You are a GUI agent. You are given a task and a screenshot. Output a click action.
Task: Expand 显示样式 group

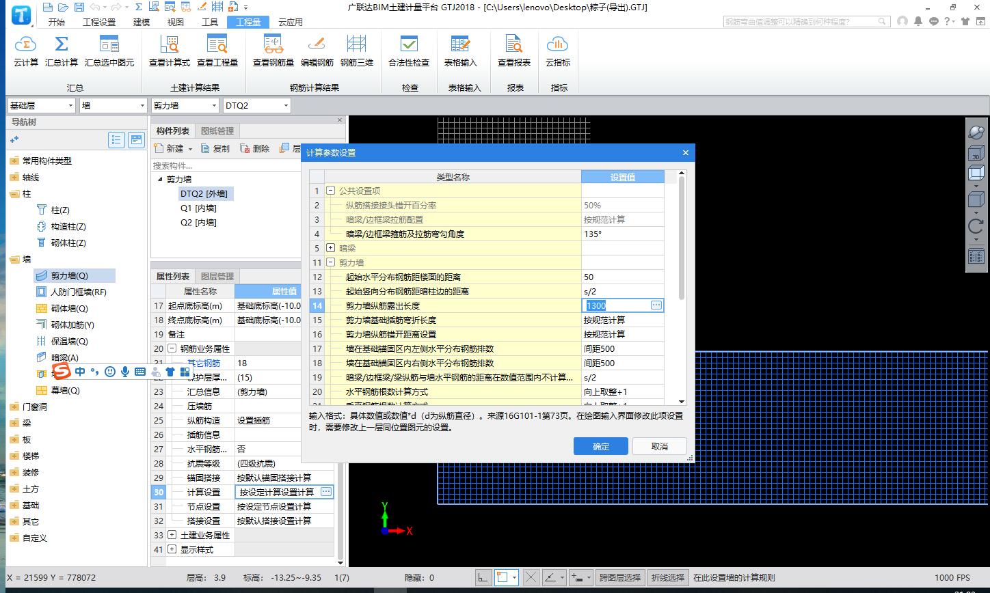click(x=172, y=549)
